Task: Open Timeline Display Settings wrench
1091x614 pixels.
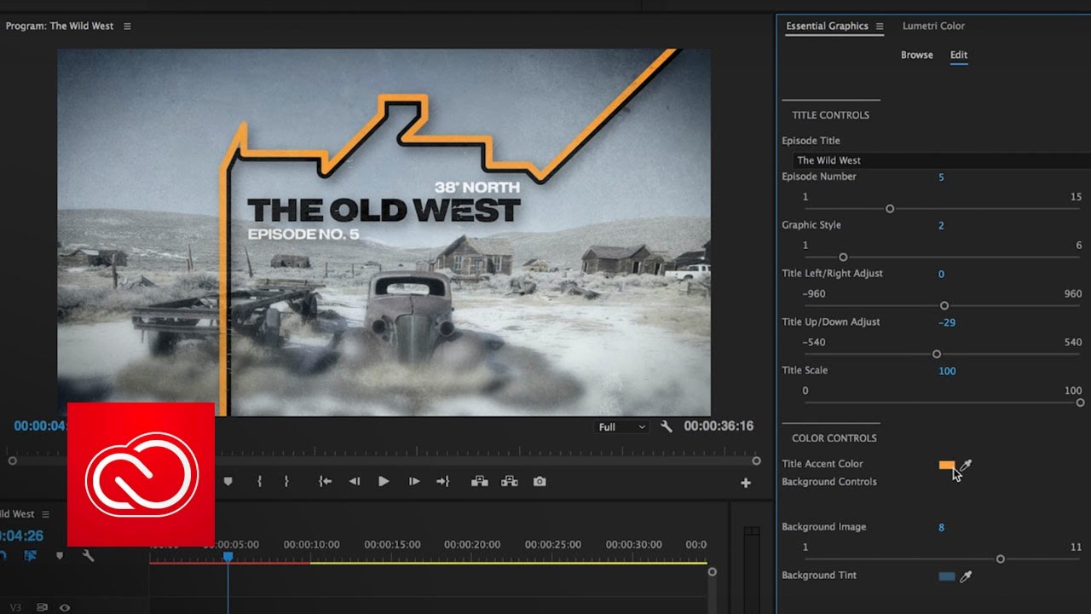Action: (x=88, y=555)
